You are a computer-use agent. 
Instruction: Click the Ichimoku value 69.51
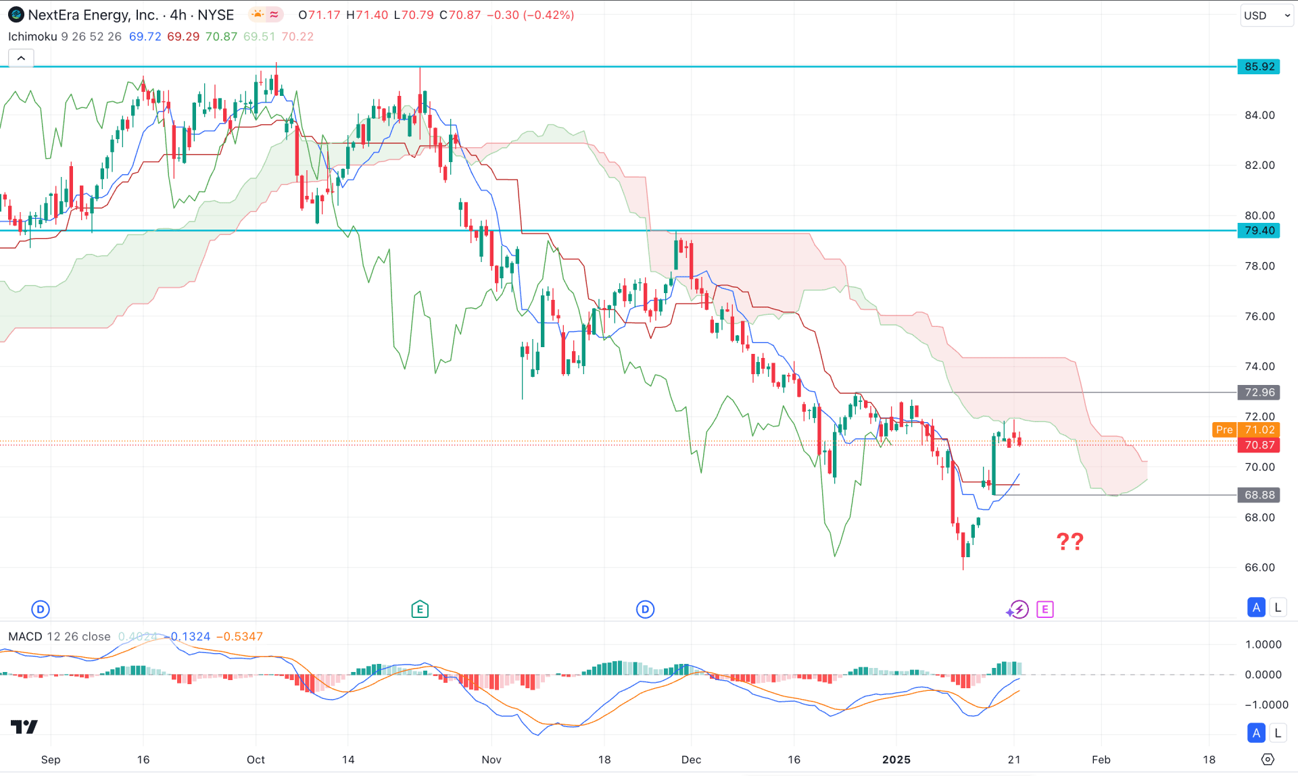260,36
